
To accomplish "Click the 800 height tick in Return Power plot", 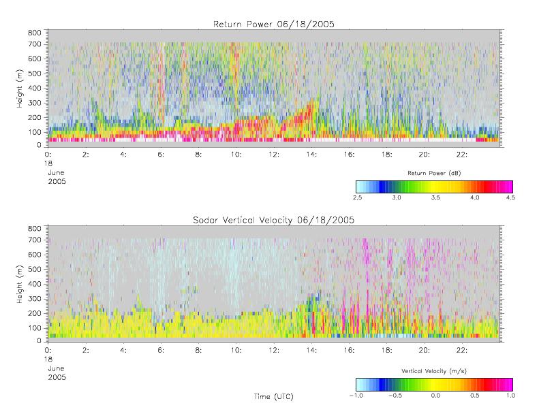I will coord(34,33).
